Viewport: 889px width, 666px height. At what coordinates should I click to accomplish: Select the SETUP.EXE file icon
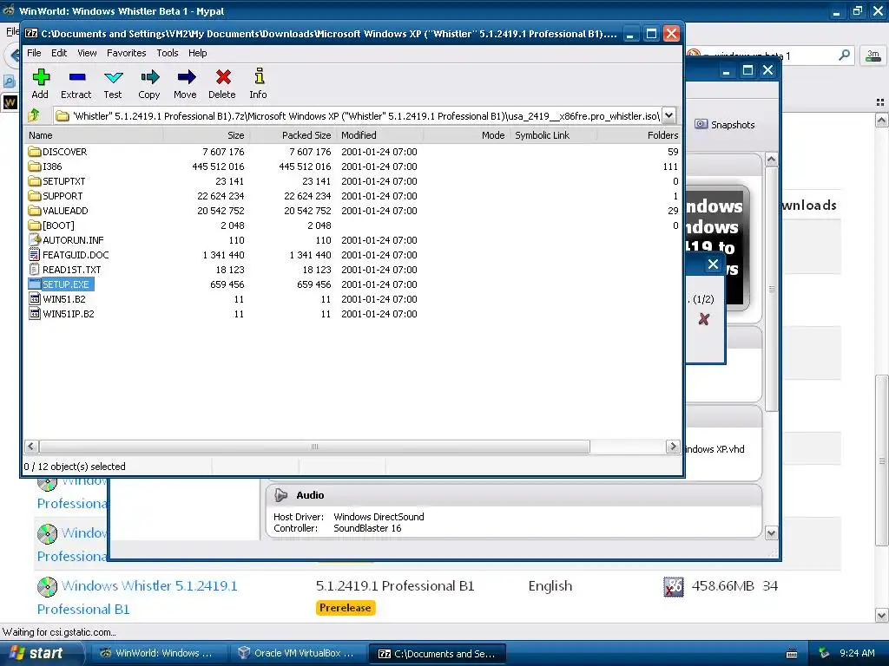[35, 284]
